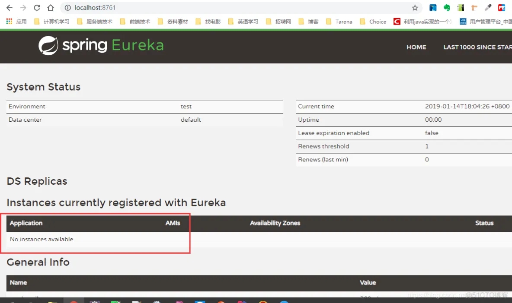The image size is (512, 303).
Task: Click the 'No instances available' row
Action: (259, 240)
